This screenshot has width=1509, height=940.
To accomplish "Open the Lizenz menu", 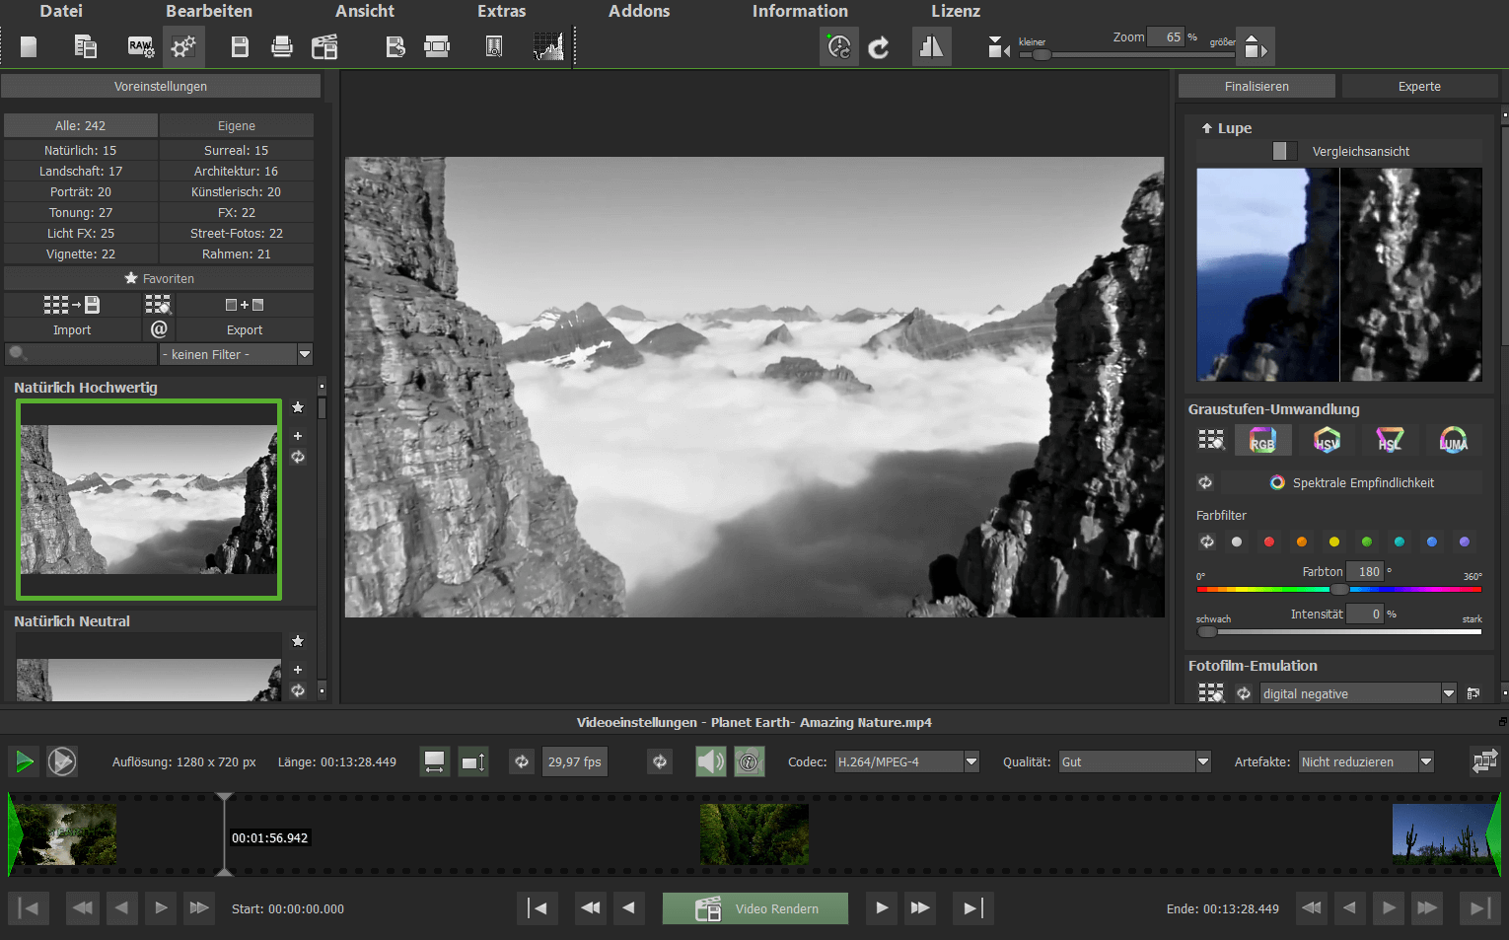I will tap(956, 11).
